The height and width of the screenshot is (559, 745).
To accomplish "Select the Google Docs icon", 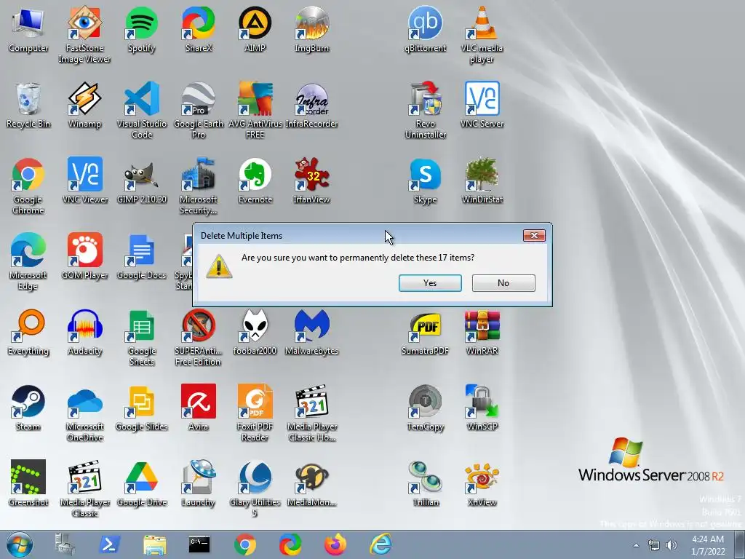I will [142, 256].
